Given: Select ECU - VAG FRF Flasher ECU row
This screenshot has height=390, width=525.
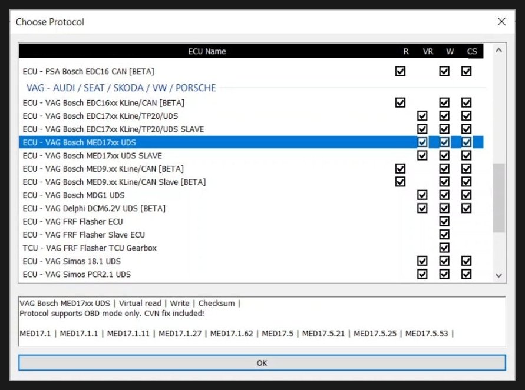Looking at the screenshot, I should [x=251, y=222].
